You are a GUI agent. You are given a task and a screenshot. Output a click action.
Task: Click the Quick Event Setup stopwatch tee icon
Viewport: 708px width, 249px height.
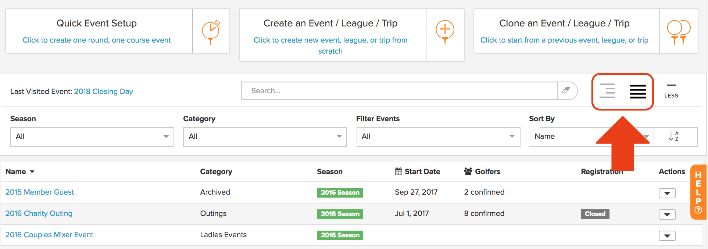coord(211,32)
